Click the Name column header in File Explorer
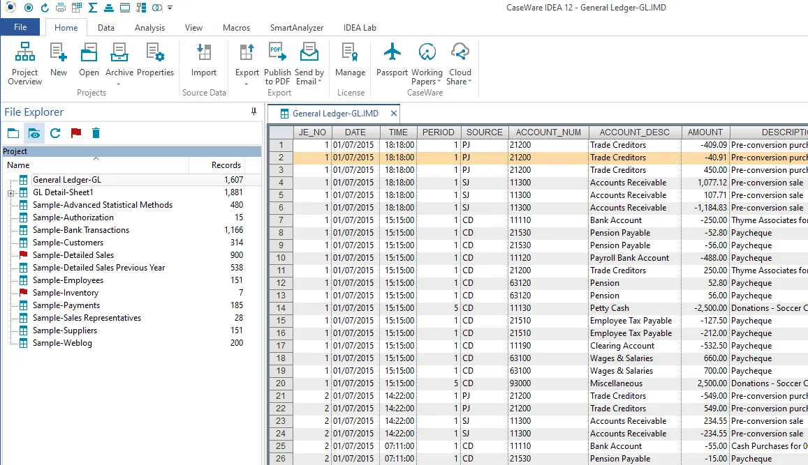The height and width of the screenshot is (465, 808). [96, 165]
